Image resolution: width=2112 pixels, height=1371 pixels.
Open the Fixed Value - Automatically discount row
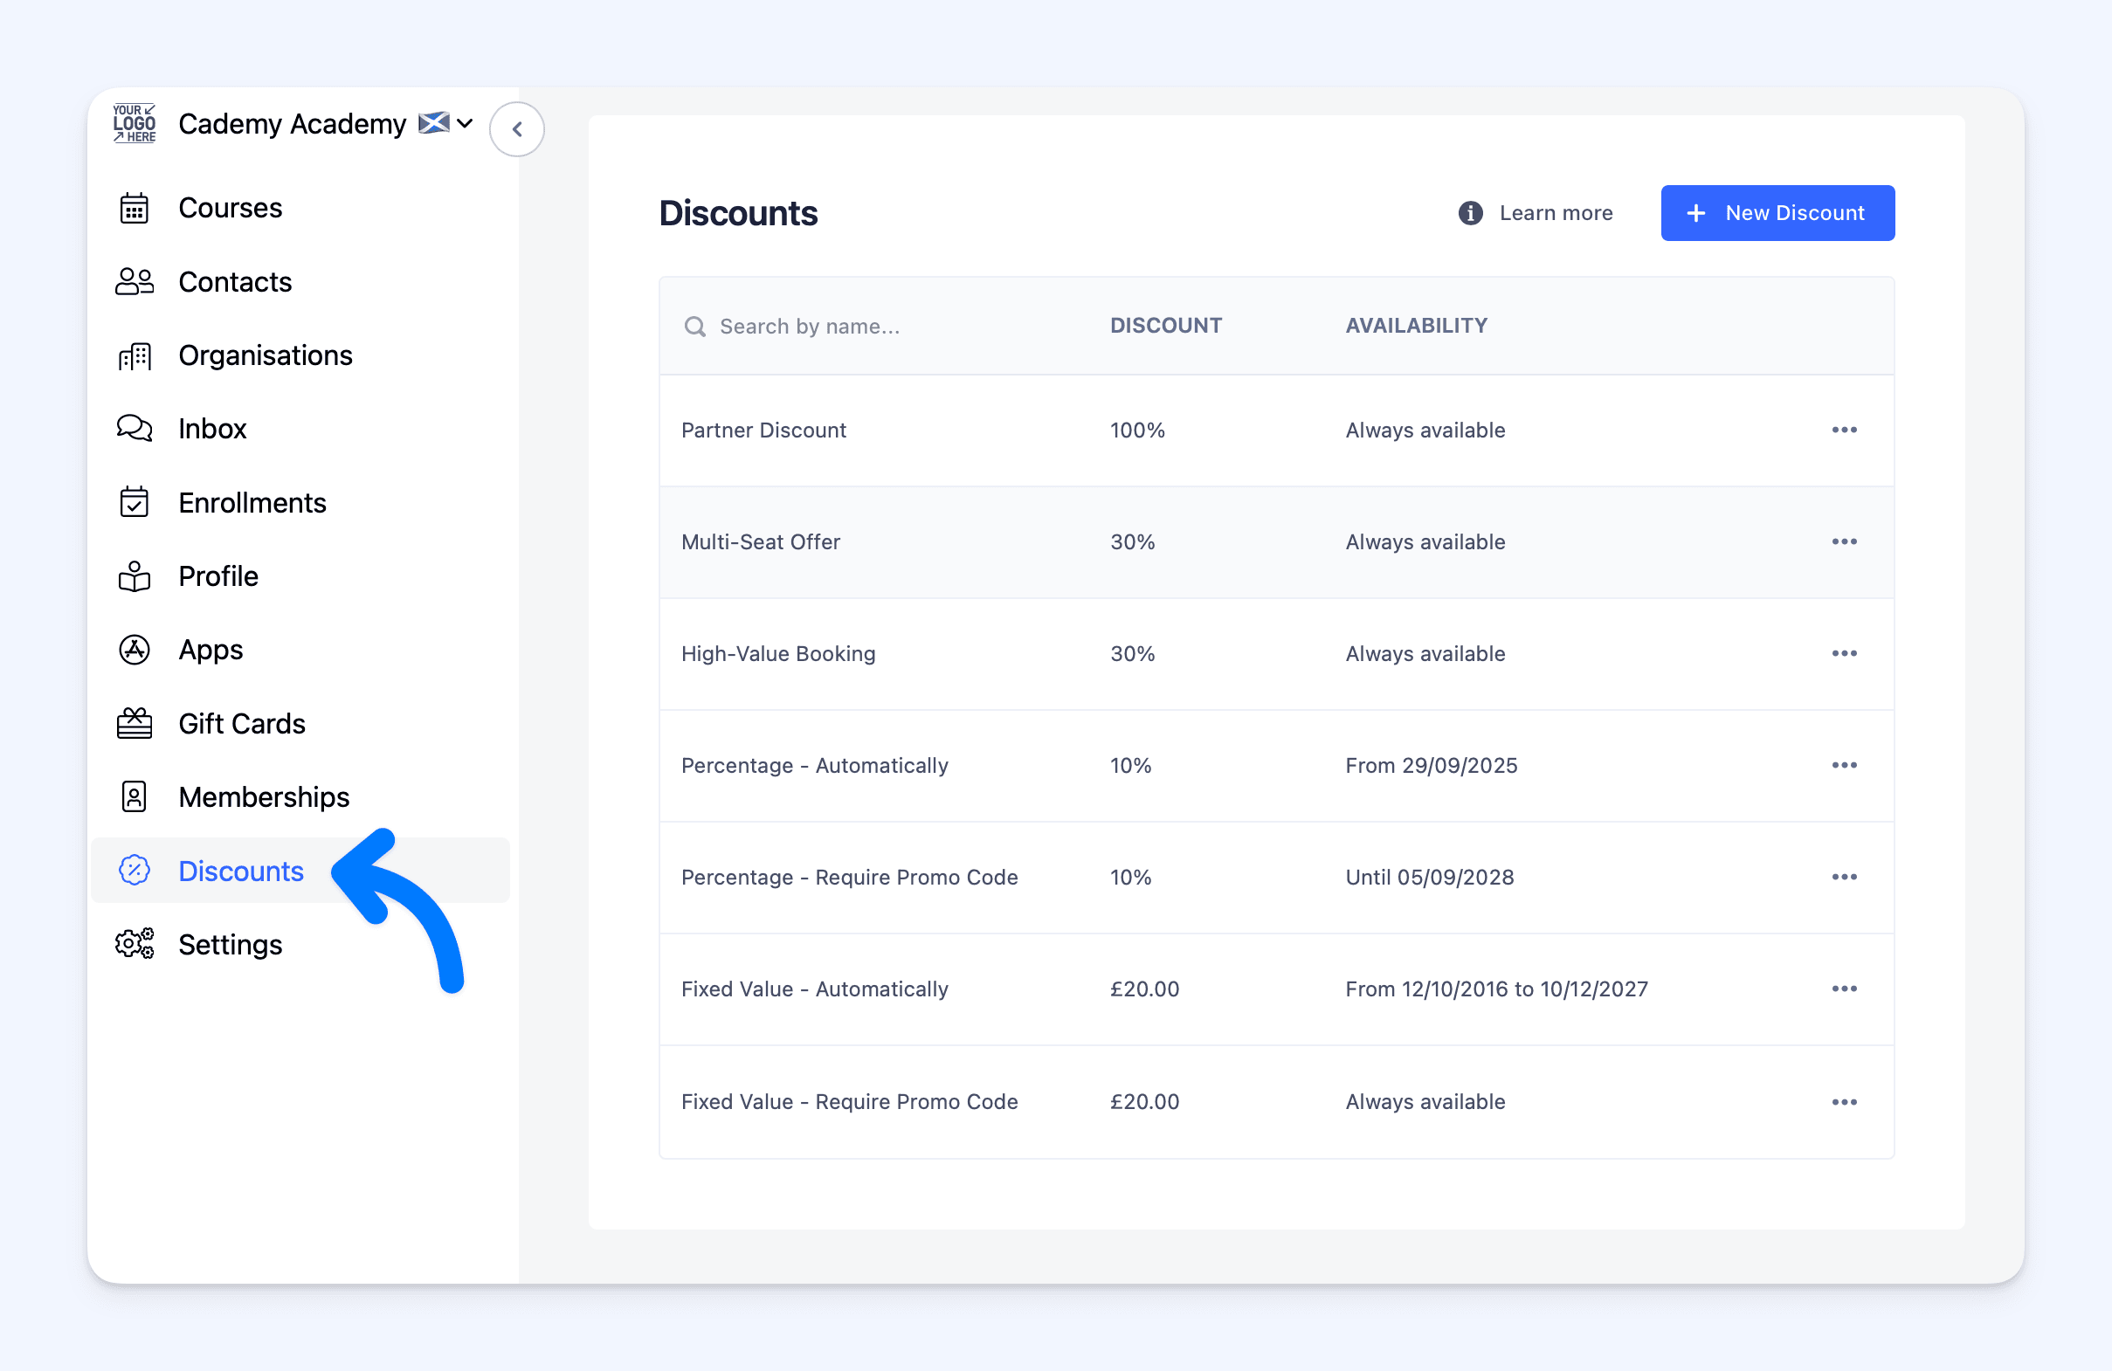(x=814, y=989)
